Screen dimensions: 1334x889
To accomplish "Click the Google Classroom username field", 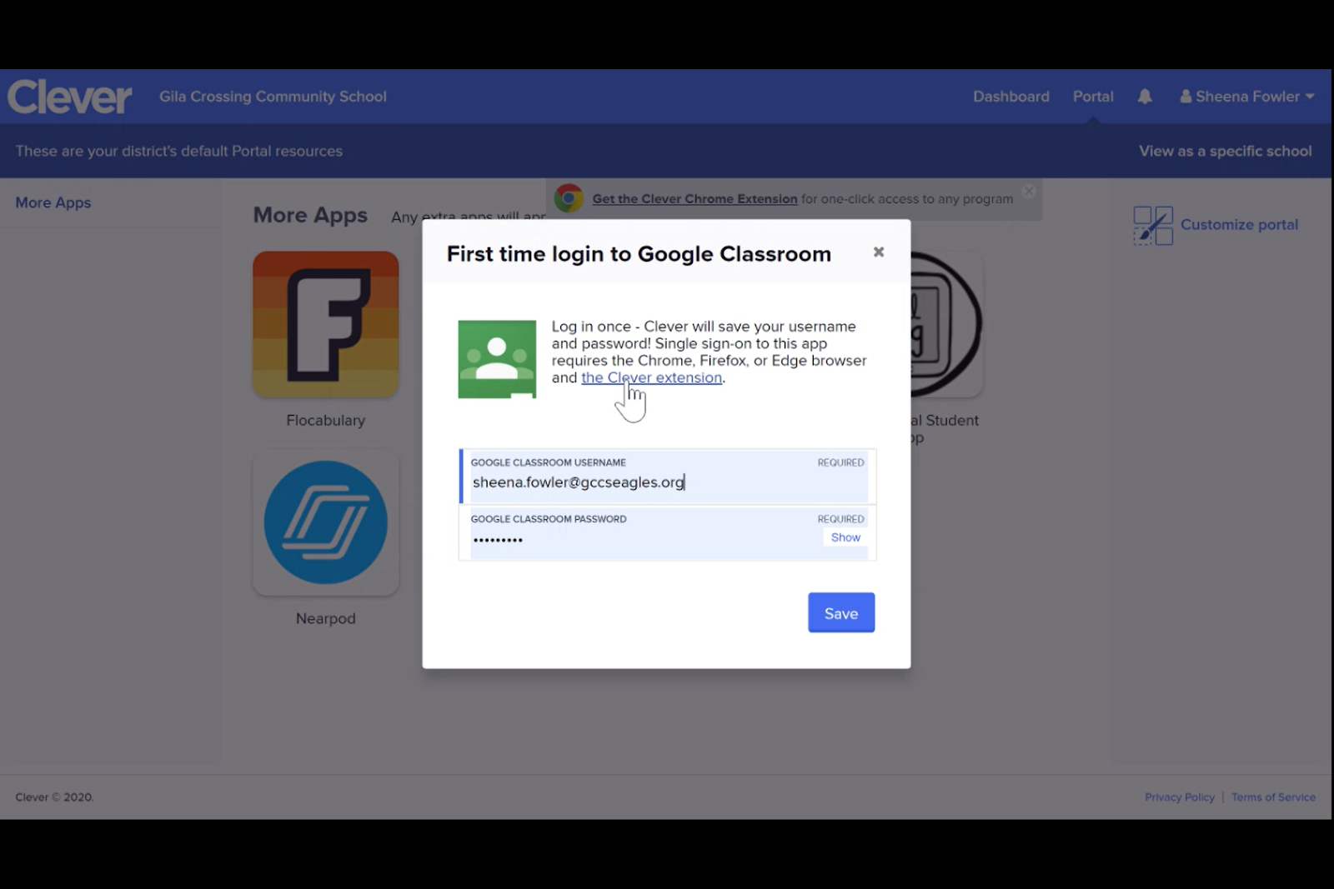I will (x=668, y=477).
